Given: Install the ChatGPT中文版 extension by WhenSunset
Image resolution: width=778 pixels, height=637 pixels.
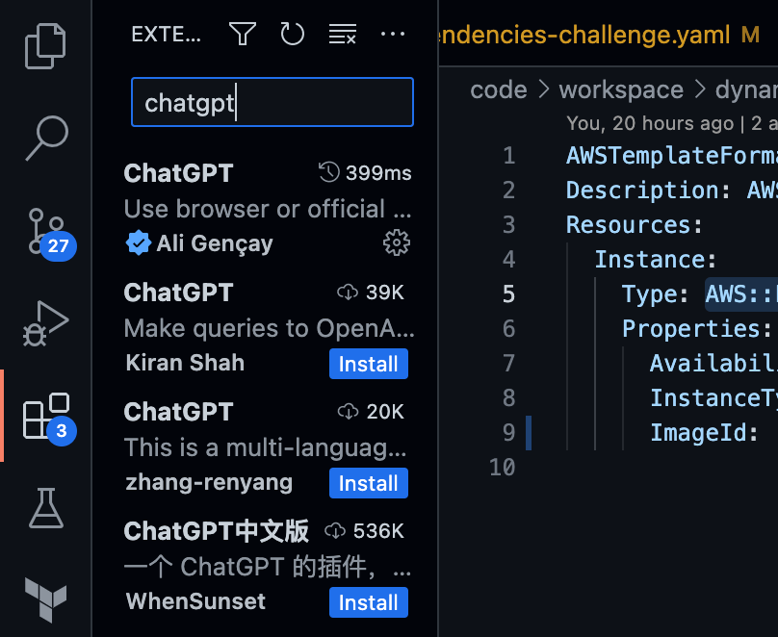Looking at the screenshot, I should point(368,602).
